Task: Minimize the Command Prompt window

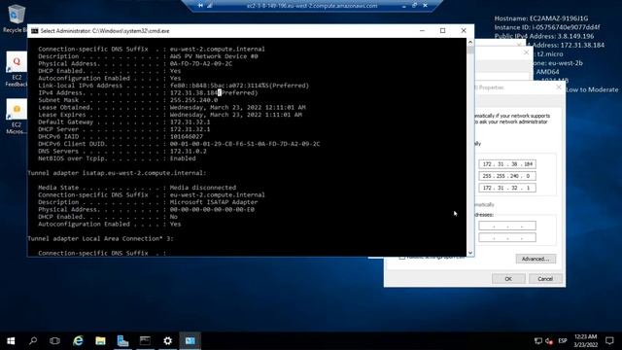Action: [422, 30]
